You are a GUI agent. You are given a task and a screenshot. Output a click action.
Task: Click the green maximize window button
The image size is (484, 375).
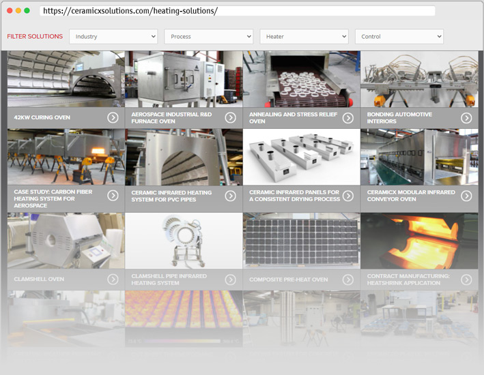[x=27, y=10]
